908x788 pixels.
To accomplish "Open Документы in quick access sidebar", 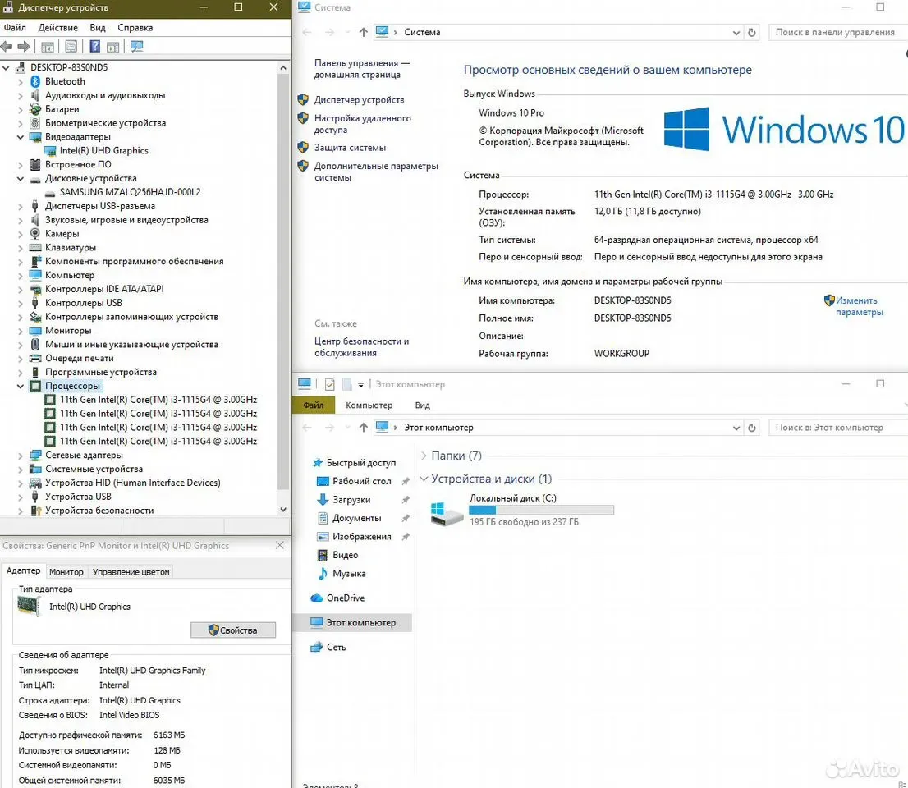I will (356, 518).
